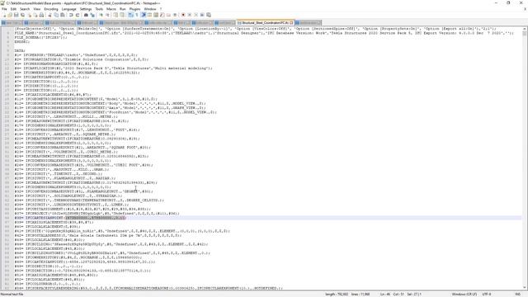Click the Save Recorded Macro icon
The height and width of the screenshot is (297, 528).
(209, 15)
